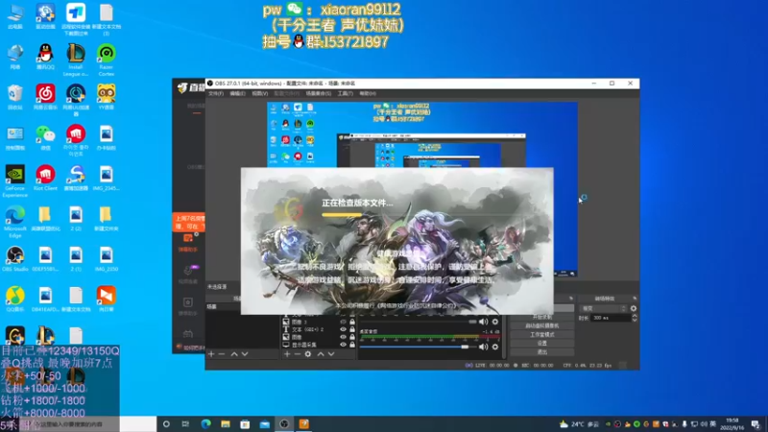Move the selected source up
Image resolution: width=768 pixels, height=432 pixels.
point(321,354)
